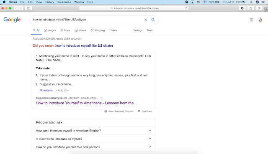Open the Bookmarks menu
This screenshot has height=154, width=268.
64,2
